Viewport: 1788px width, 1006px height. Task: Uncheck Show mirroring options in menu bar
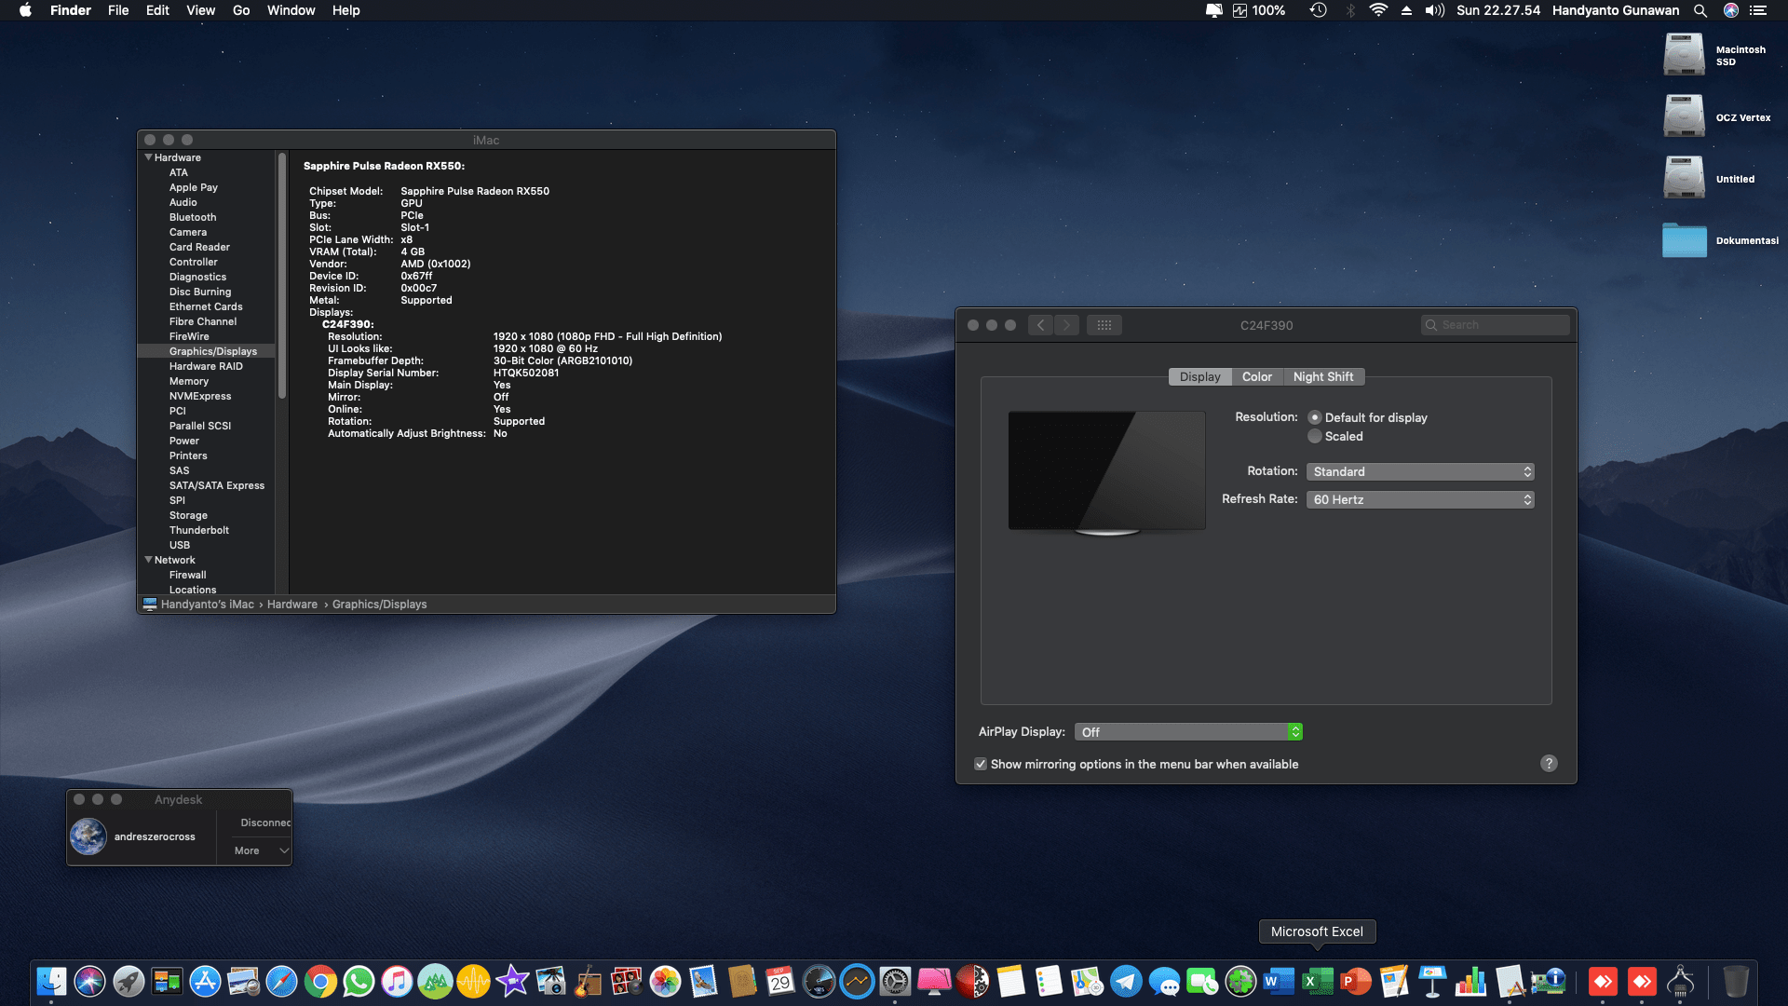tap(982, 764)
